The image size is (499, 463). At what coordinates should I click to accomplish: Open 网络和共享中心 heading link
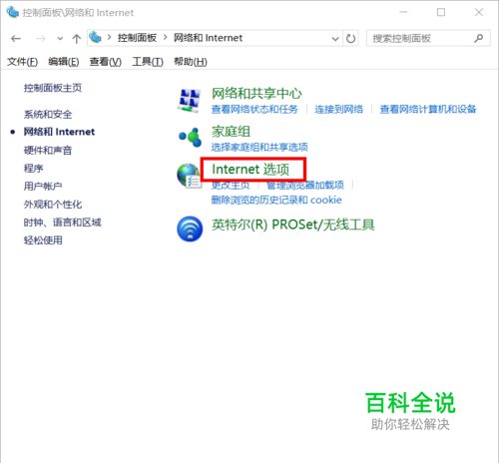tap(256, 94)
